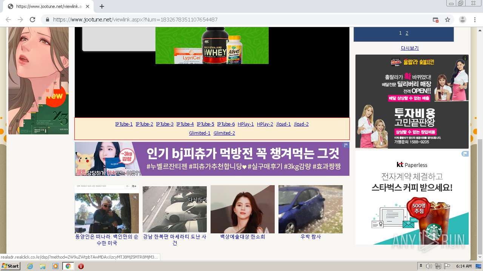Open a new browser tab

coord(102,6)
